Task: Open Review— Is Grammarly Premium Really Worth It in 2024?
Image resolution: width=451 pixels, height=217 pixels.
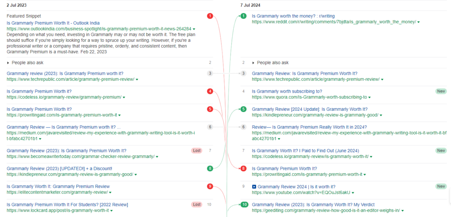Action: tap(309, 127)
